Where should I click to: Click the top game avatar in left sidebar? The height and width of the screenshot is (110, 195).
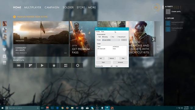point(5,24)
